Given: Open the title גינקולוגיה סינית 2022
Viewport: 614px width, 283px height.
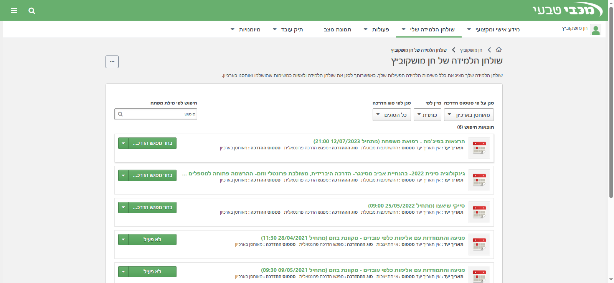Looking at the screenshot, I should click(x=323, y=173).
